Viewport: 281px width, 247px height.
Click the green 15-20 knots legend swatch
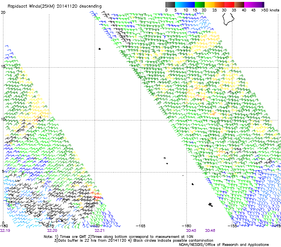coord(200,5)
